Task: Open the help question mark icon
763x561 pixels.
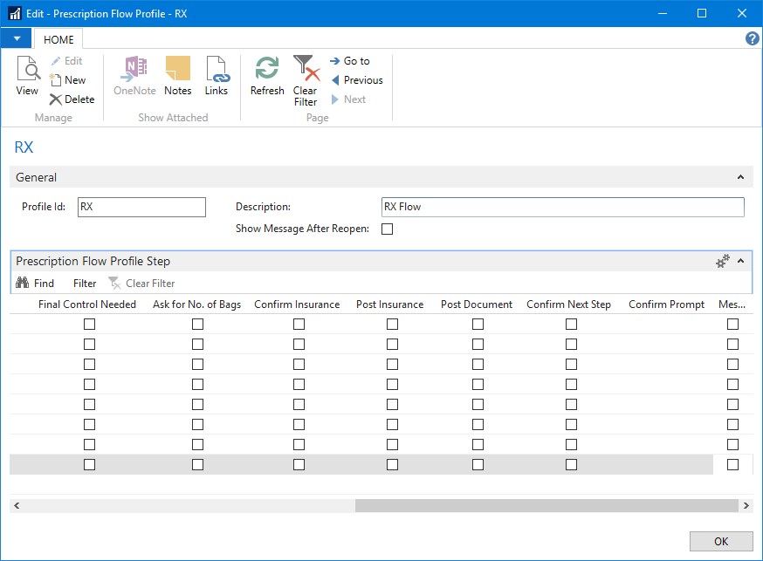Action: coord(752,38)
